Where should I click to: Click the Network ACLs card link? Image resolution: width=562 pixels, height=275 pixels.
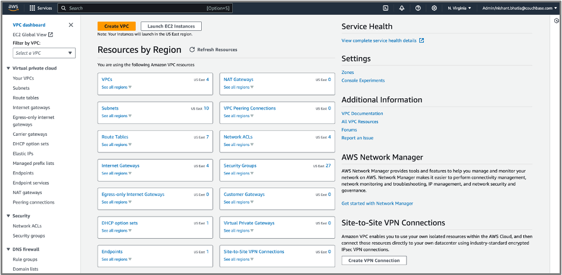(238, 137)
